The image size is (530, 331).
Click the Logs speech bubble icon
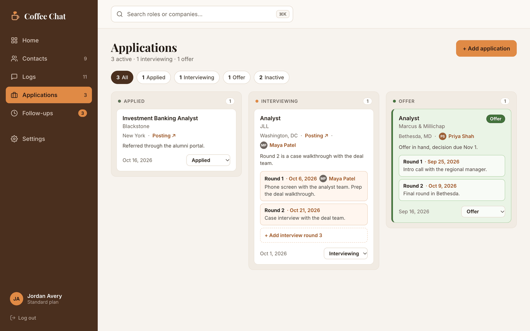click(x=14, y=77)
